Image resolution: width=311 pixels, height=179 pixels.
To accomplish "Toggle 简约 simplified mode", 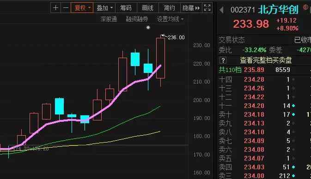I will tap(169, 8).
